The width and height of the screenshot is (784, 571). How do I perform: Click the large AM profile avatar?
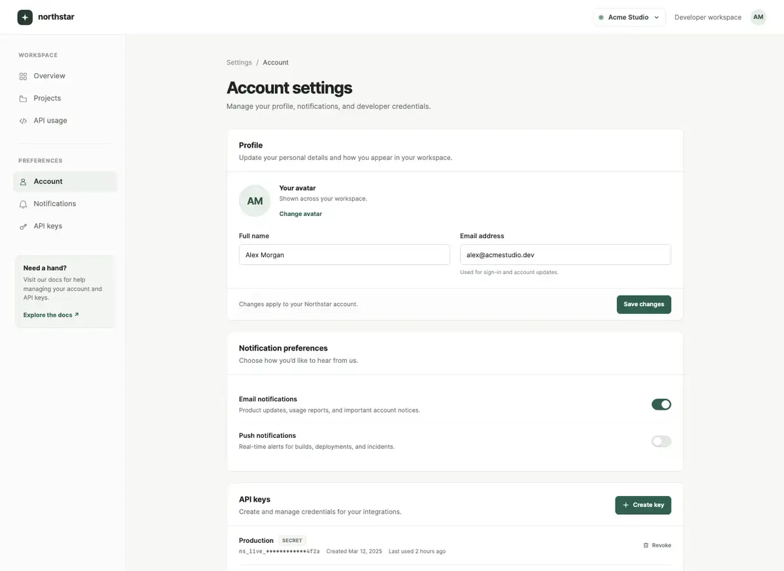coord(255,201)
